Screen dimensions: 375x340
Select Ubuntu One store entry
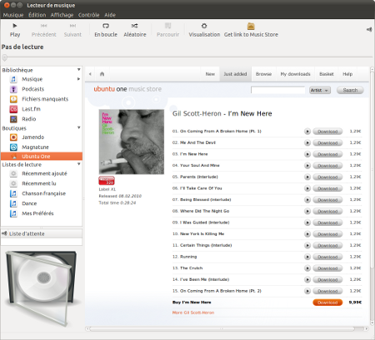point(42,157)
